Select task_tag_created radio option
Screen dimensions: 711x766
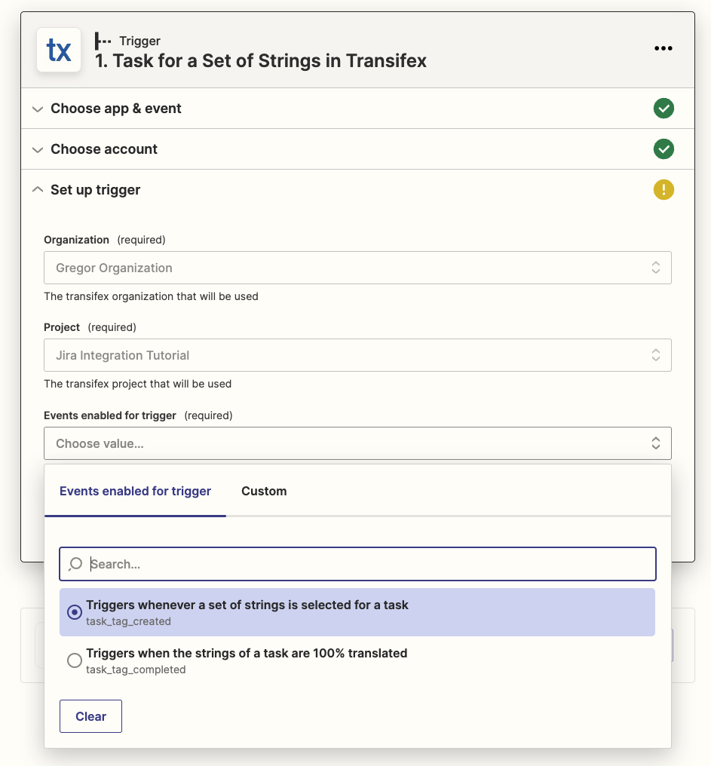point(75,611)
